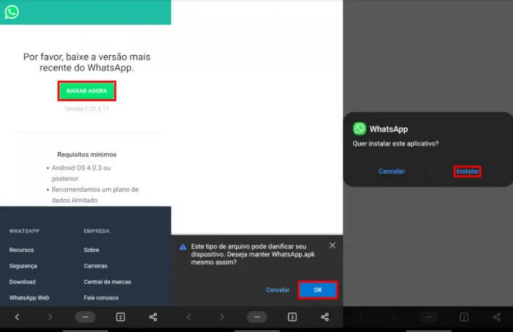Tap the BAIXAR AGORA download button

87,91
